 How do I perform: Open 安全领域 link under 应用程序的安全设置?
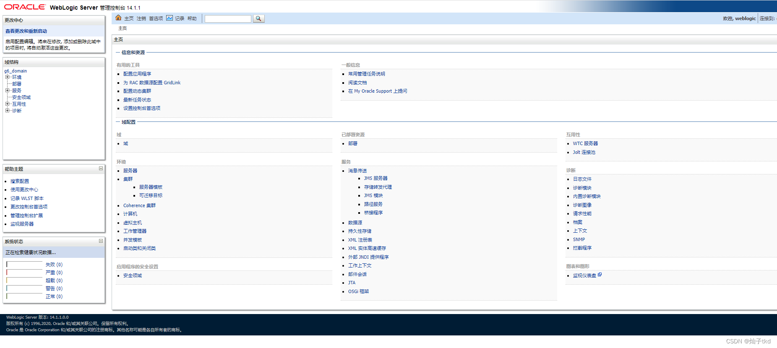[x=133, y=275]
